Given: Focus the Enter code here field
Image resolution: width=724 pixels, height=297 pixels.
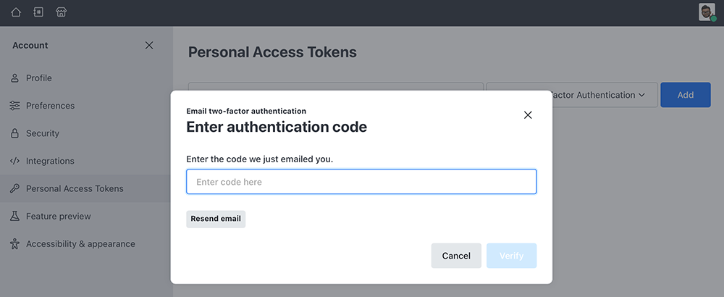Looking at the screenshot, I should [361, 182].
